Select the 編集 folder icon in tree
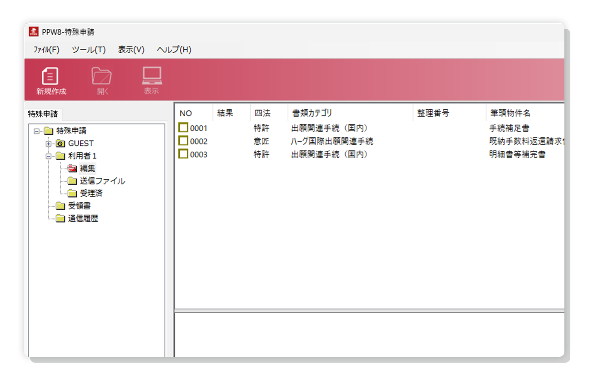The image size is (591, 380). click(72, 168)
